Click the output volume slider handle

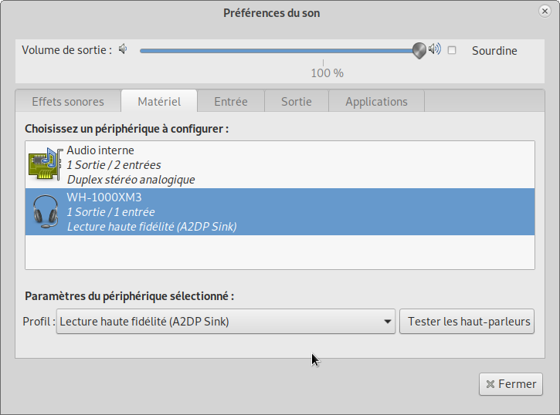419,51
